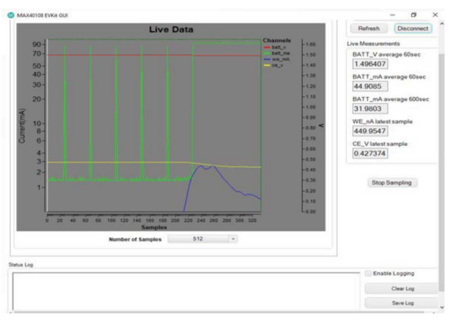
Task: Enable Logging checkbox
Action: 369,274
